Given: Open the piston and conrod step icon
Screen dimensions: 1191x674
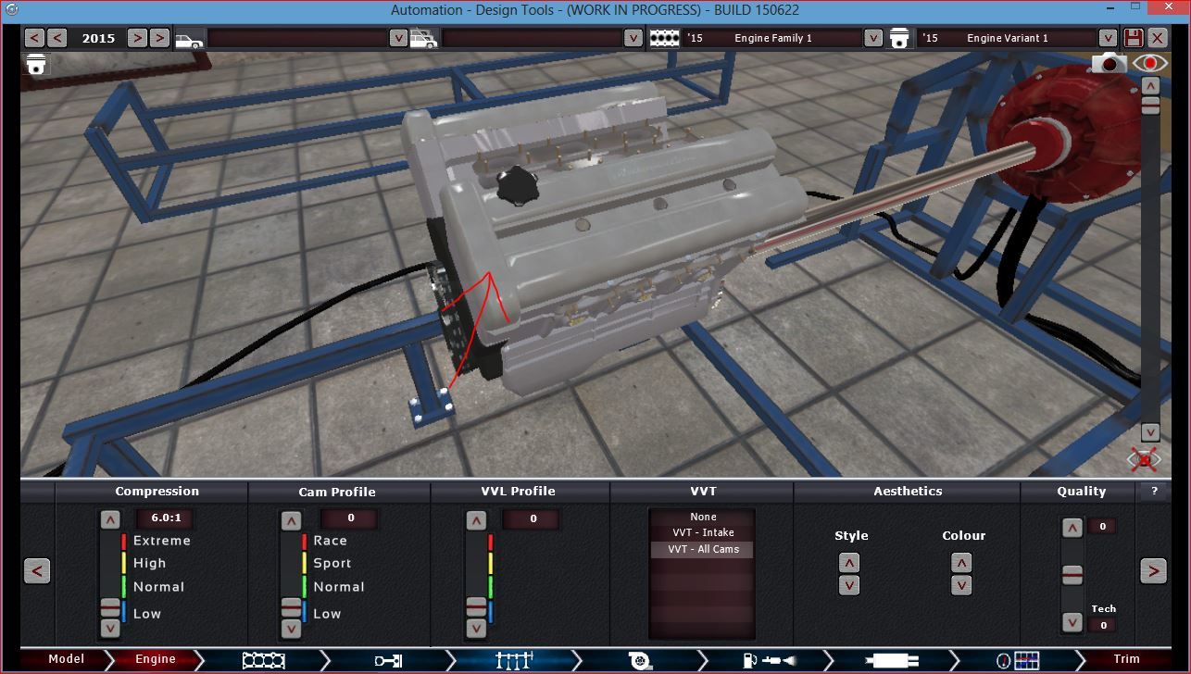Looking at the screenshot, I should (388, 660).
